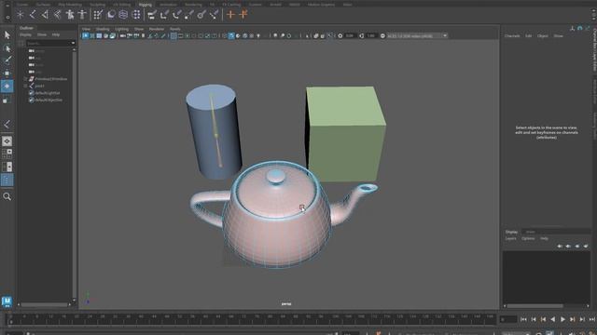597x335 pixels.
Task: Open the Outliner Display menu
Action: pyautogui.click(x=25, y=34)
